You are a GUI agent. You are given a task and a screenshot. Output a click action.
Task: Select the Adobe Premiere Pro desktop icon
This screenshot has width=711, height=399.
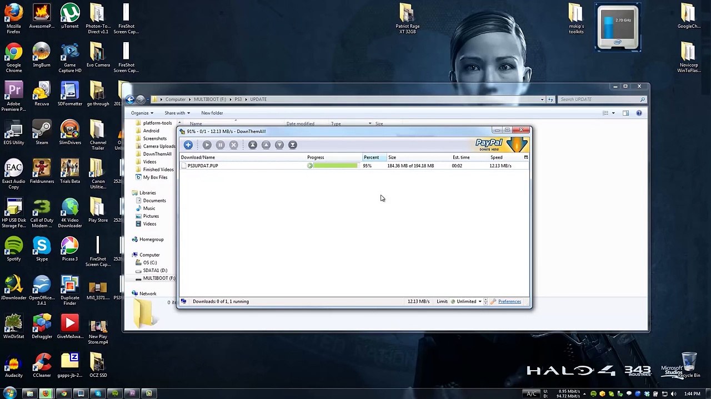tap(14, 96)
